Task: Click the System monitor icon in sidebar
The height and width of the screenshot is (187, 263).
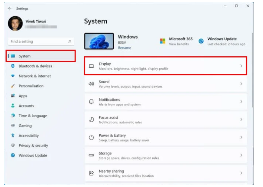Action: click(x=13, y=56)
